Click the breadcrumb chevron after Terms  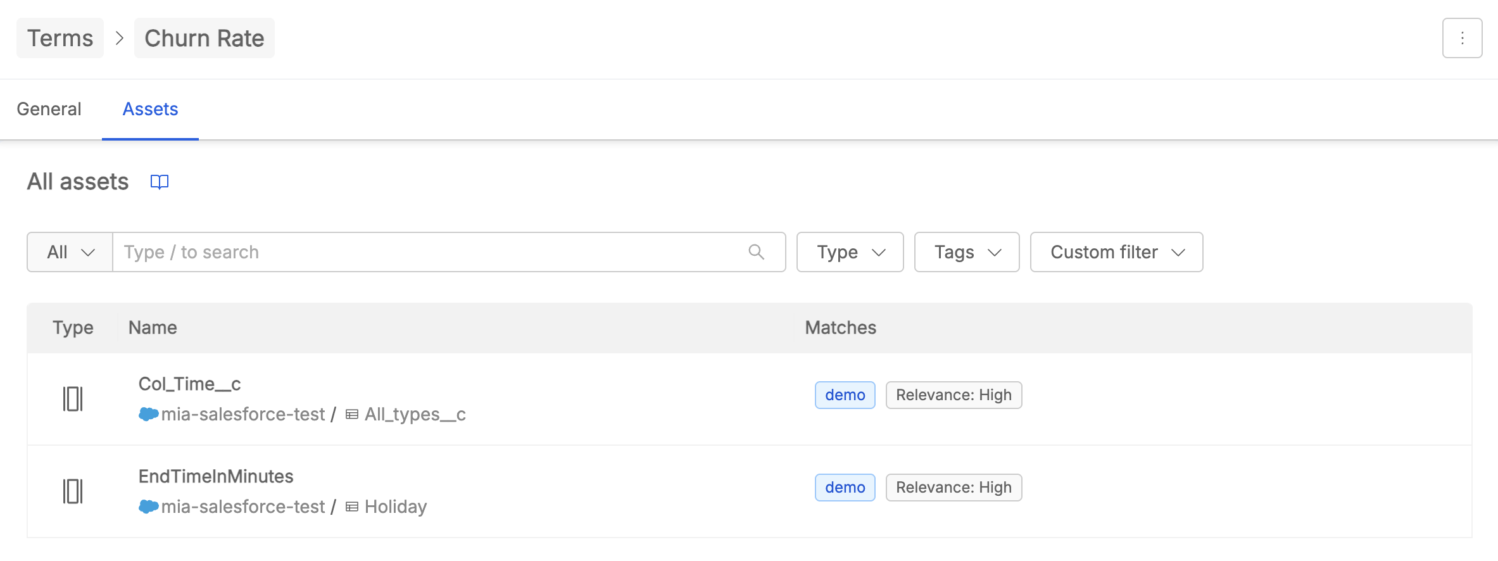tap(119, 38)
